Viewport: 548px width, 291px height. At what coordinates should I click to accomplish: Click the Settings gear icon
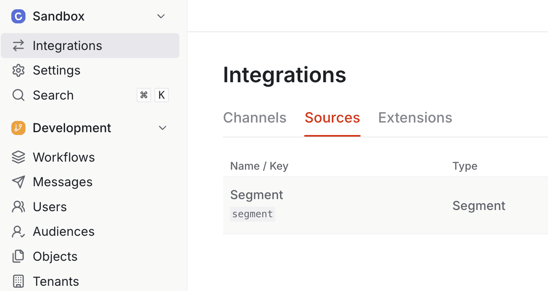(19, 71)
